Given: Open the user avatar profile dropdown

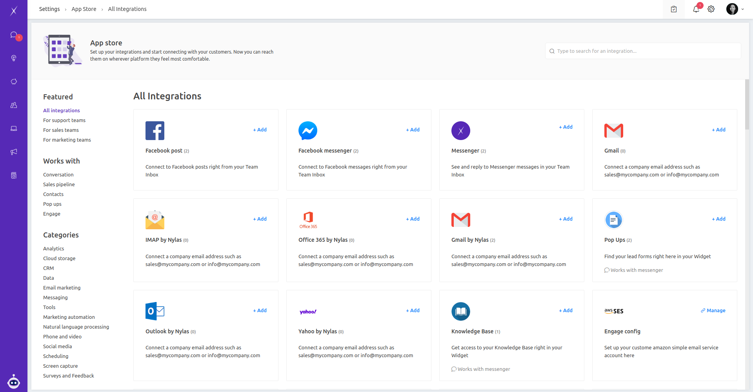Looking at the screenshot, I should pos(735,9).
